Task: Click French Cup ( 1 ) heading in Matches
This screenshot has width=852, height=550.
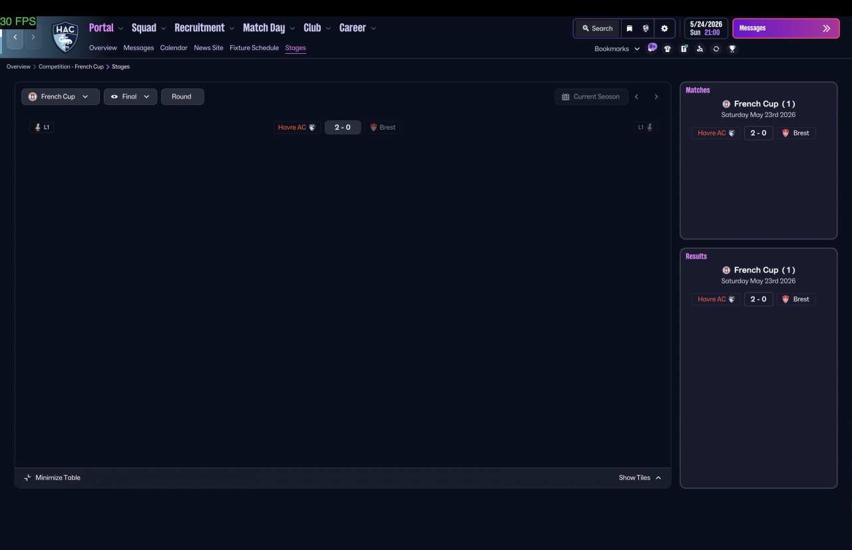Action: pyautogui.click(x=765, y=104)
